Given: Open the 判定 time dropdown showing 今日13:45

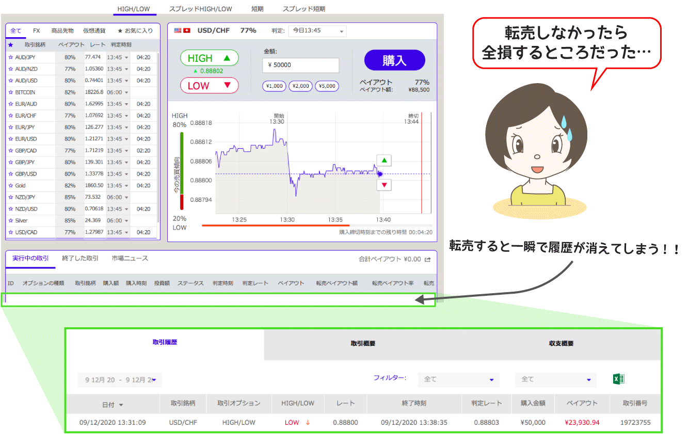Looking at the screenshot, I should [x=317, y=31].
